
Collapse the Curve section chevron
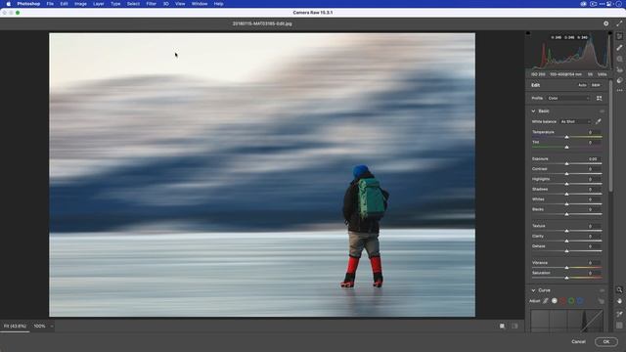tap(533, 290)
